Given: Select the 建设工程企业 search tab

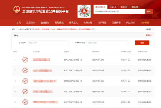Looking at the screenshot, I should pos(100,7).
